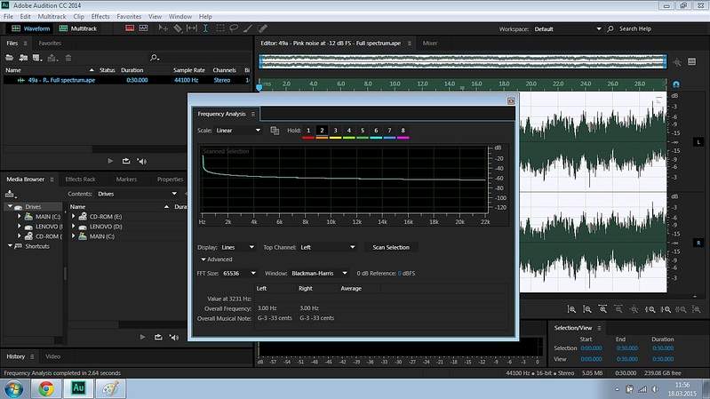Screen dimensions: 710x399
Task: Select the Paintbrush Selection tool
Action: 248,28
